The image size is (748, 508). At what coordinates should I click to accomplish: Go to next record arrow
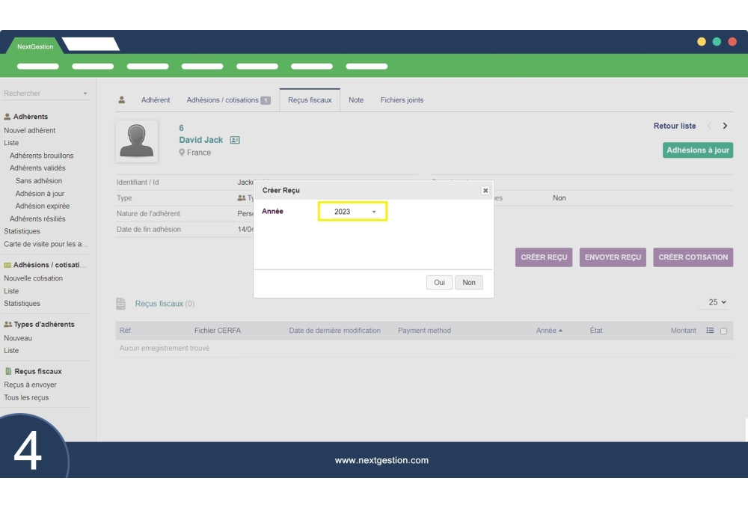click(725, 126)
